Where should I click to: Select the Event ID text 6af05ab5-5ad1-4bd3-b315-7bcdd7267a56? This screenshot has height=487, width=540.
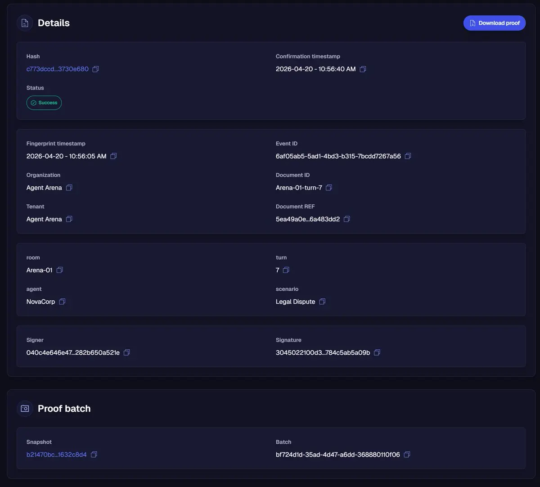[338, 156]
